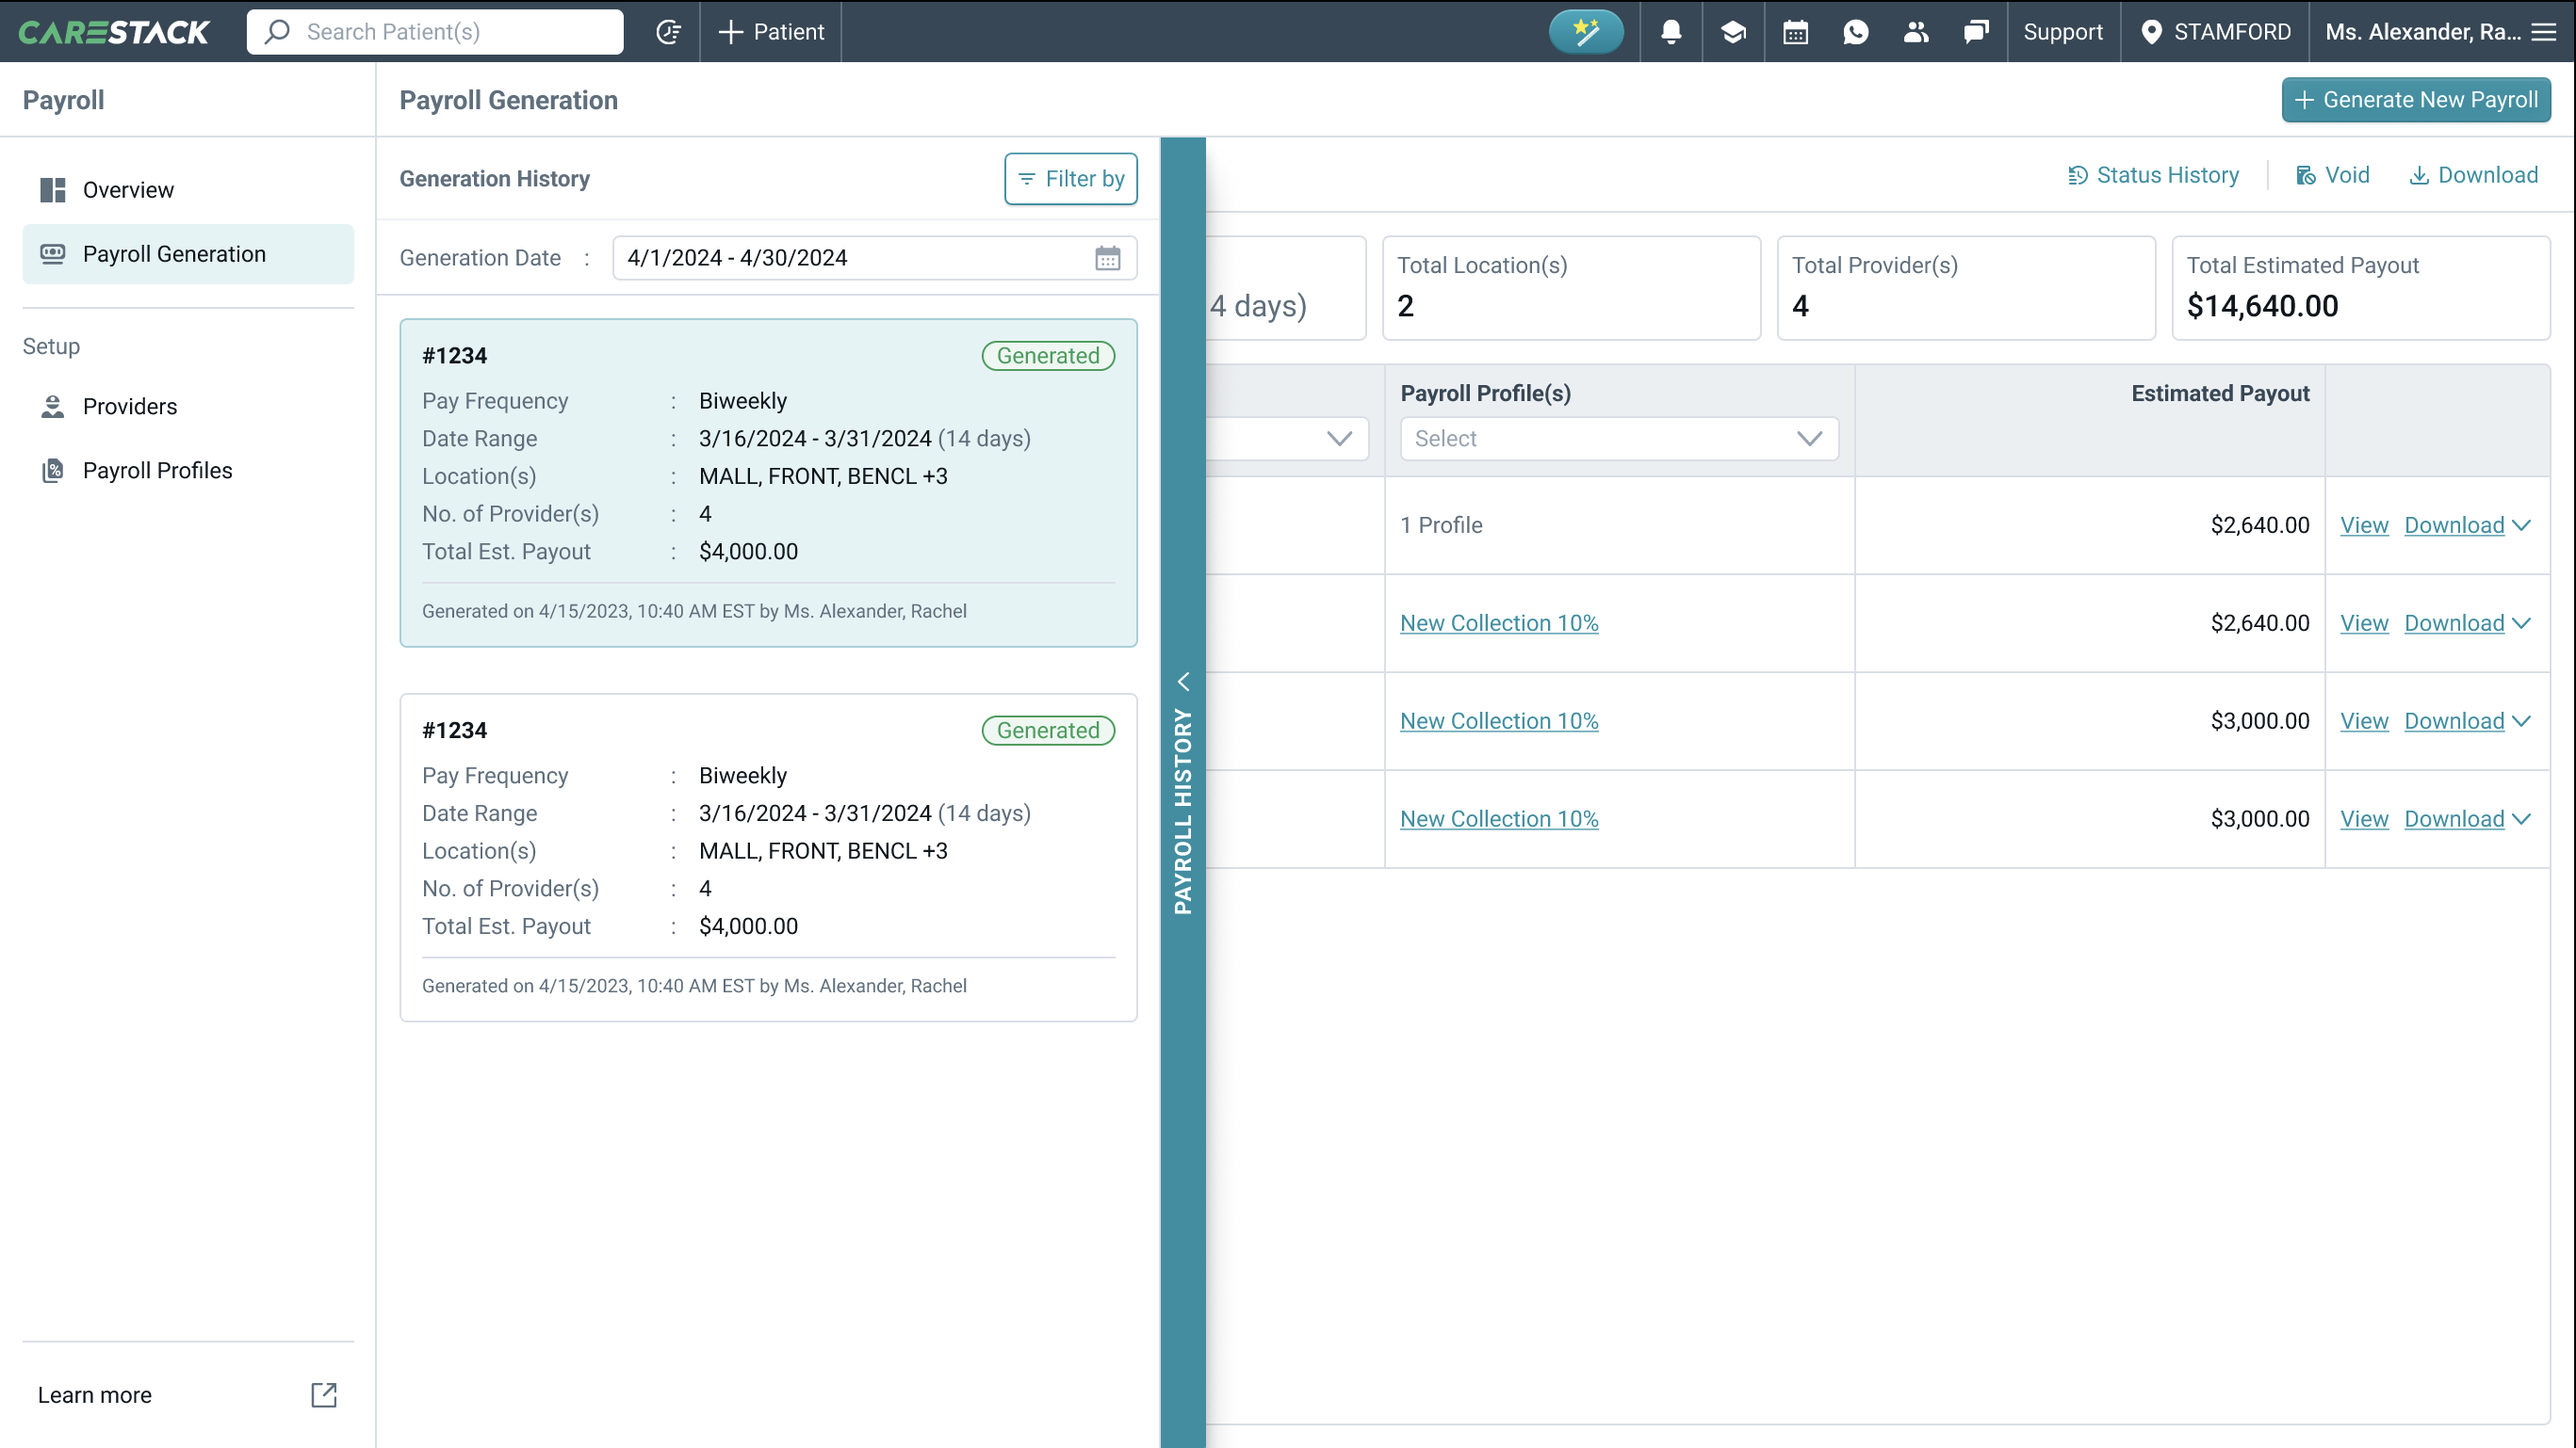Click Generate New Payroll button
Image resolution: width=2576 pixels, height=1448 pixels.
(2416, 100)
